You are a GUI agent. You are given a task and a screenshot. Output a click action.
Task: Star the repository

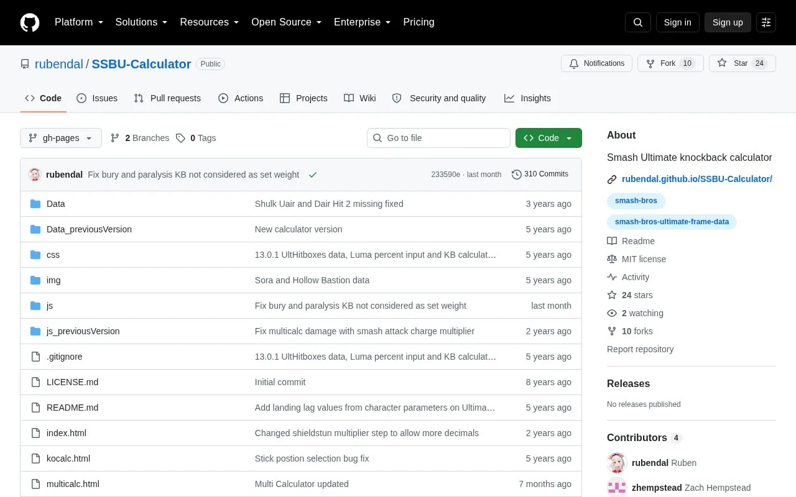pyautogui.click(x=743, y=63)
